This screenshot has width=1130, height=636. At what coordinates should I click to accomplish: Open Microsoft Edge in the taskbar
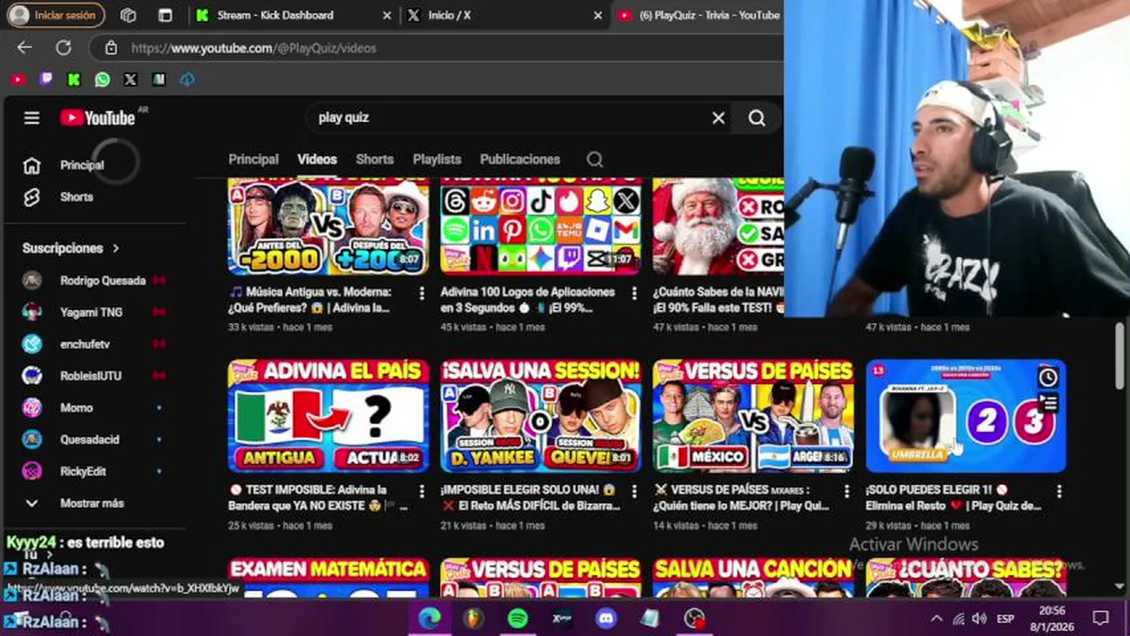point(430,618)
